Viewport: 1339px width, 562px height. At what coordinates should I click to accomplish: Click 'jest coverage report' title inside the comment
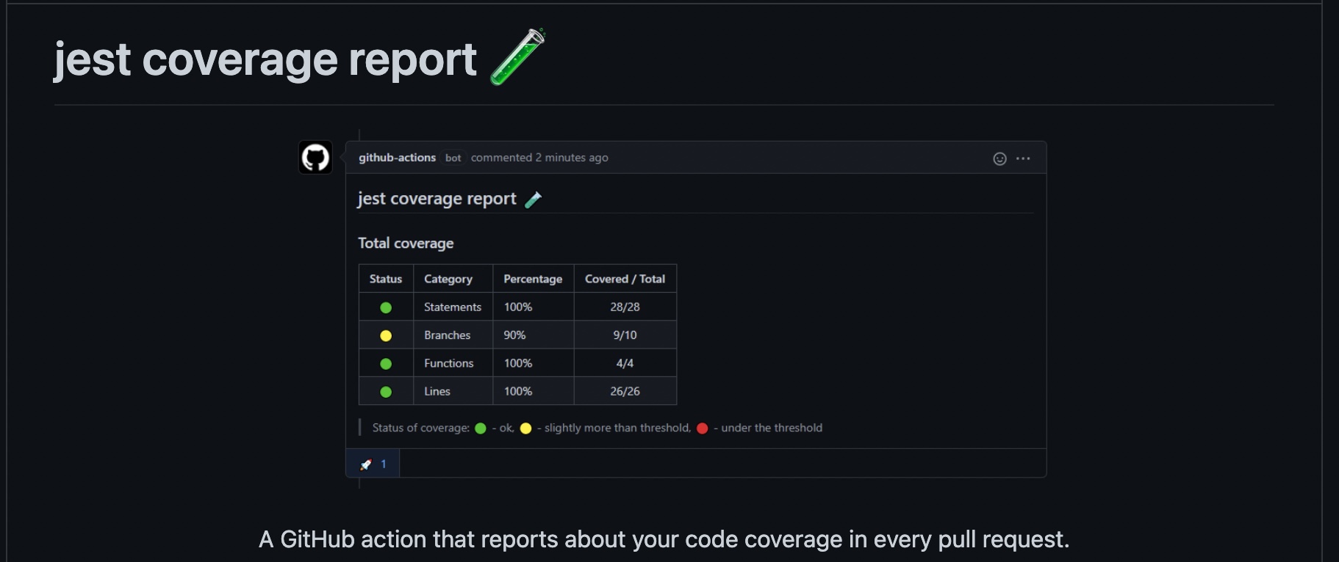pos(437,199)
